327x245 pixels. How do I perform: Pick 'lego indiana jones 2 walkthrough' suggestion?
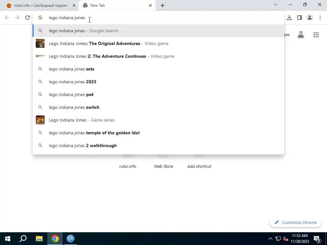click(158, 145)
